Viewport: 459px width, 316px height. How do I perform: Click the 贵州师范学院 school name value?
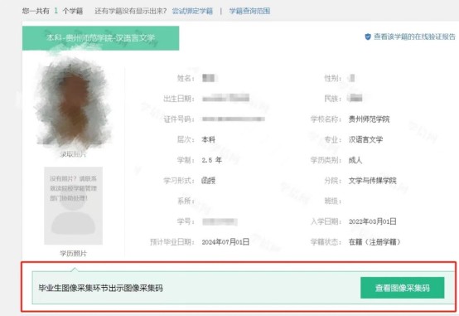click(369, 119)
